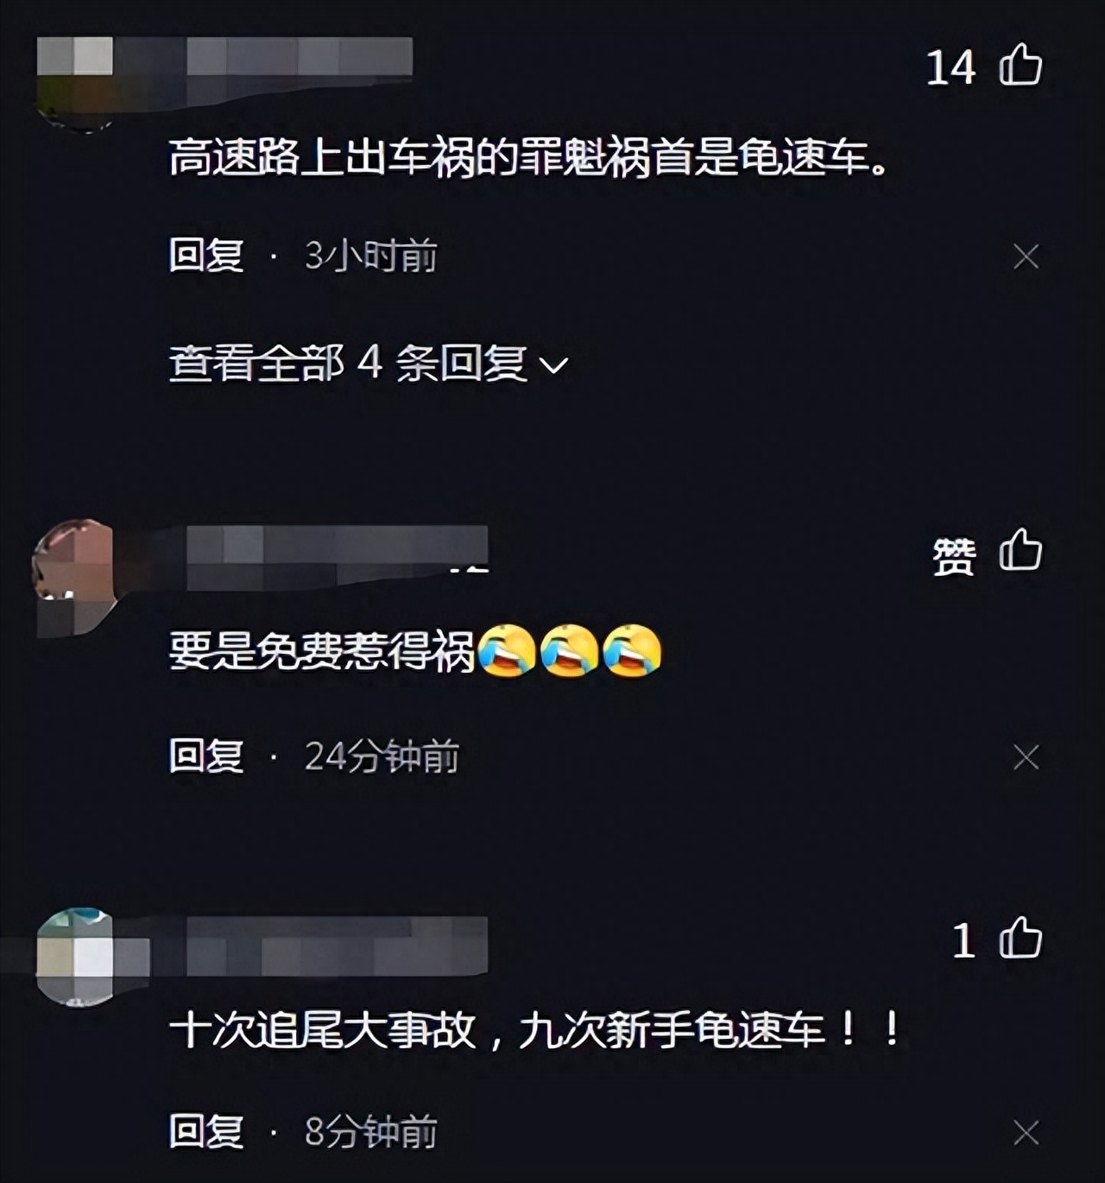This screenshot has height=1183, width=1105.
Task: Open the first commenter's avatar
Action: 75,82
